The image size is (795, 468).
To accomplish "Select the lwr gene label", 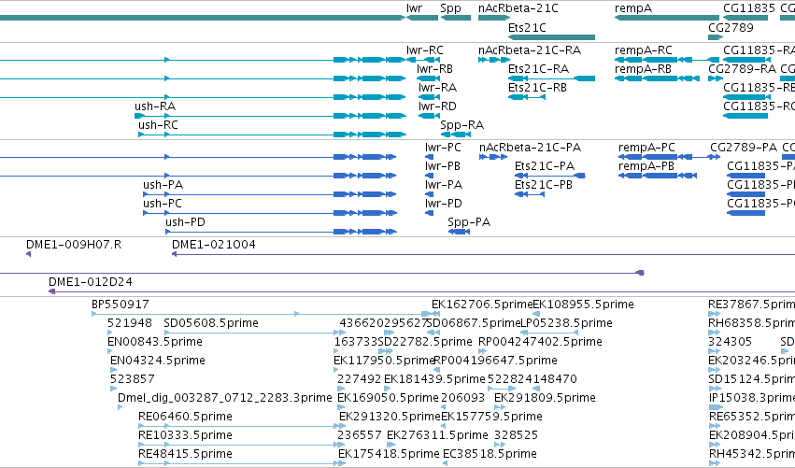I will 414,8.
